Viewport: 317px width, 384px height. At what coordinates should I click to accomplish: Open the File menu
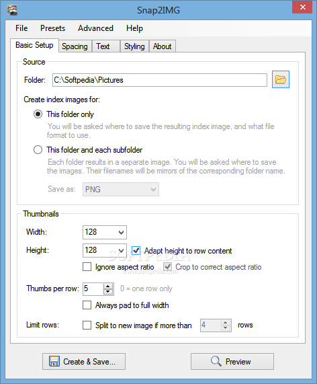click(x=21, y=28)
